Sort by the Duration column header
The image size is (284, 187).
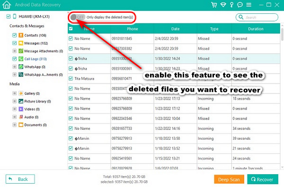(256, 29)
